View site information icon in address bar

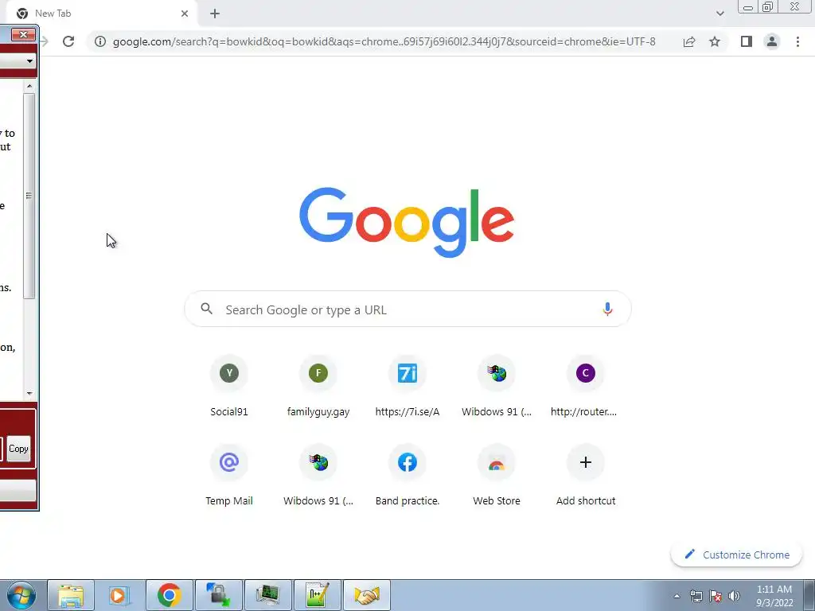pos(100,41)
